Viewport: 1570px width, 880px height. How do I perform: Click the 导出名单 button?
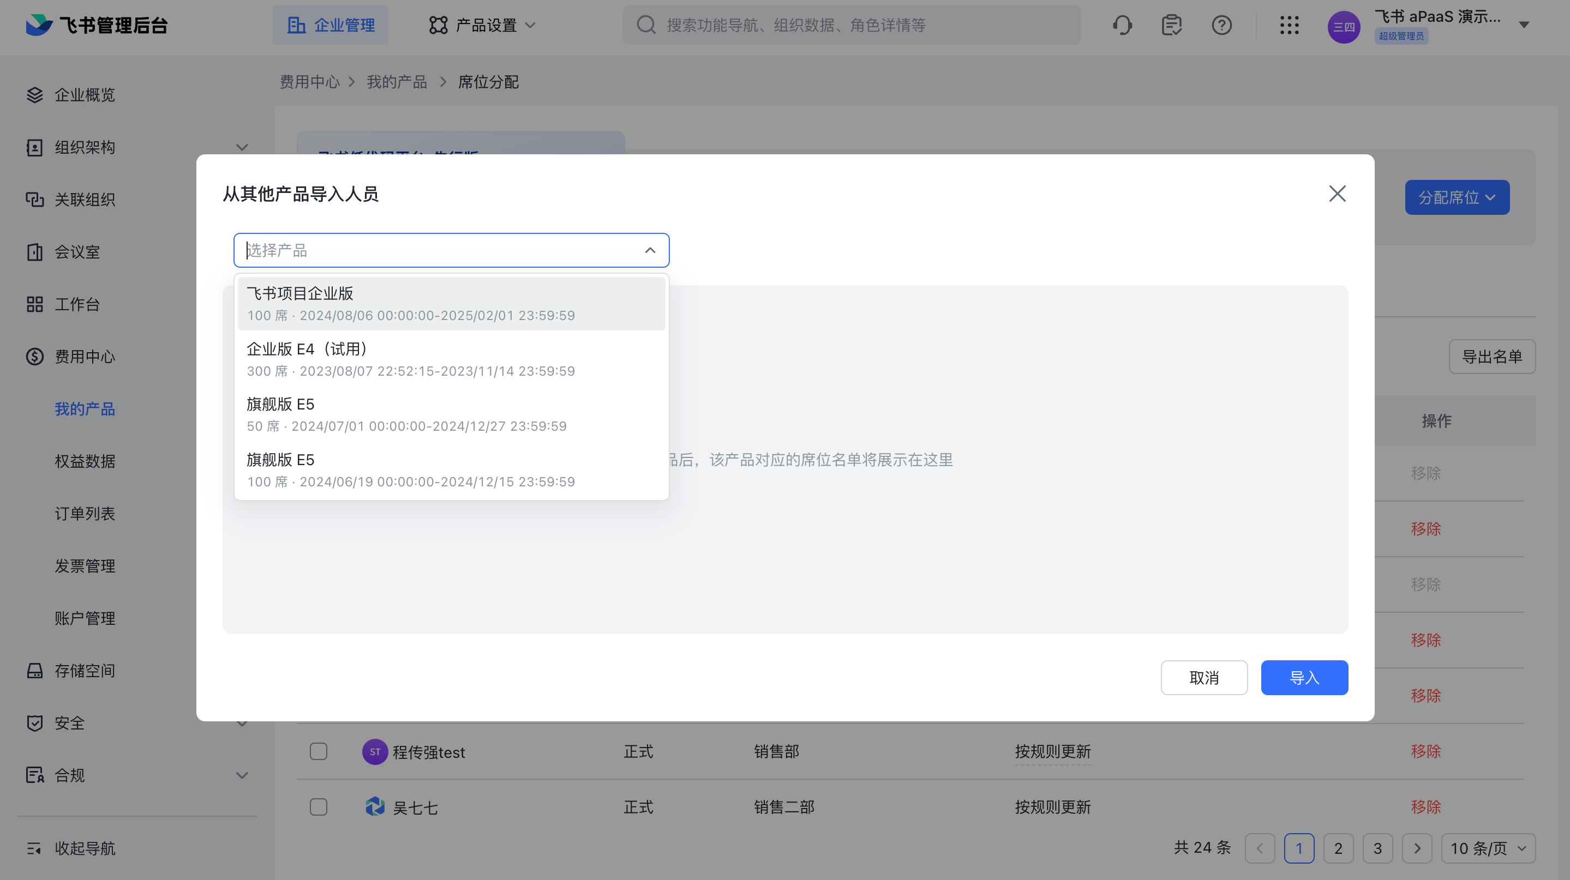1492,357
